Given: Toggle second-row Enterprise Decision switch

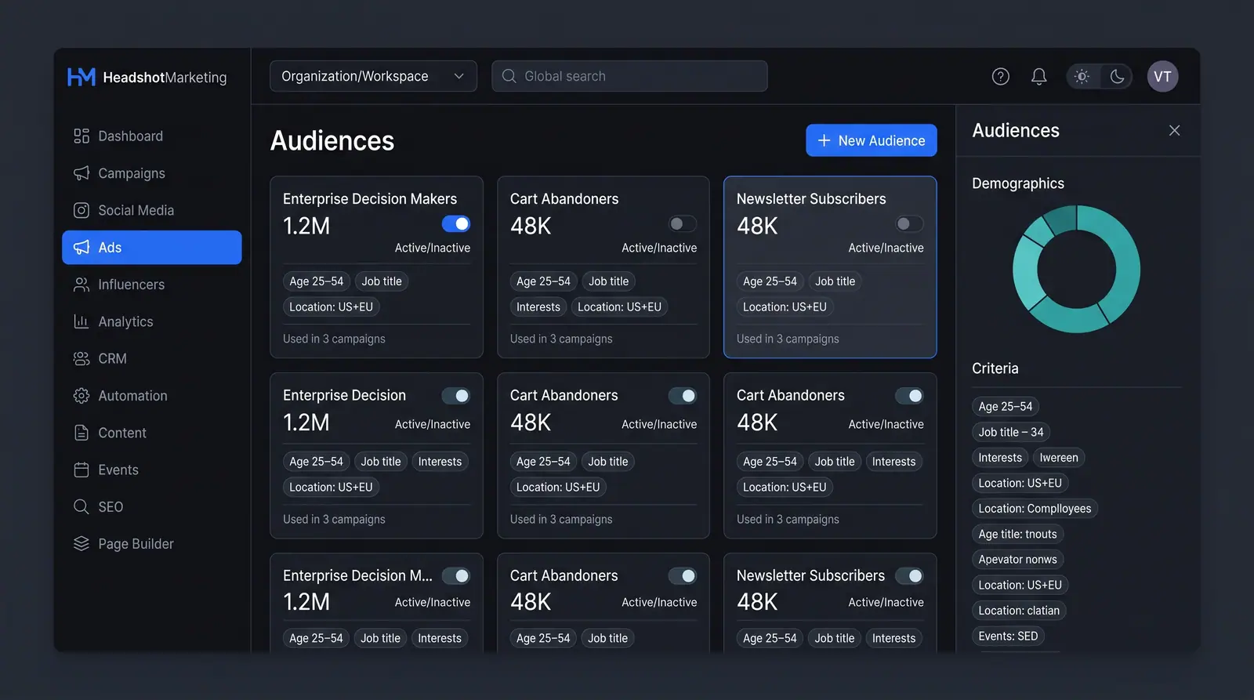Looking at the screenshot, I should click(x=456, y=396).
